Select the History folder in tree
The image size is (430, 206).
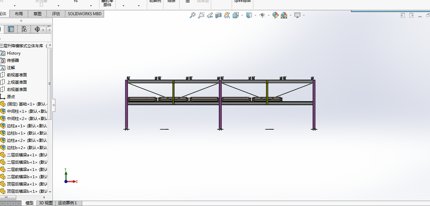14,53
